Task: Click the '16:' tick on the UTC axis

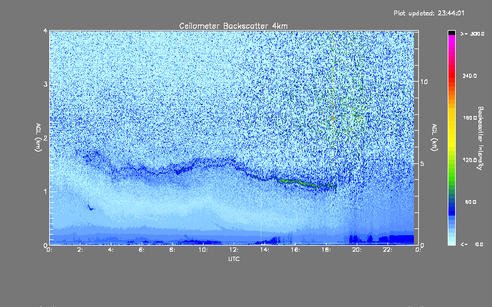Action: [295, 250]
